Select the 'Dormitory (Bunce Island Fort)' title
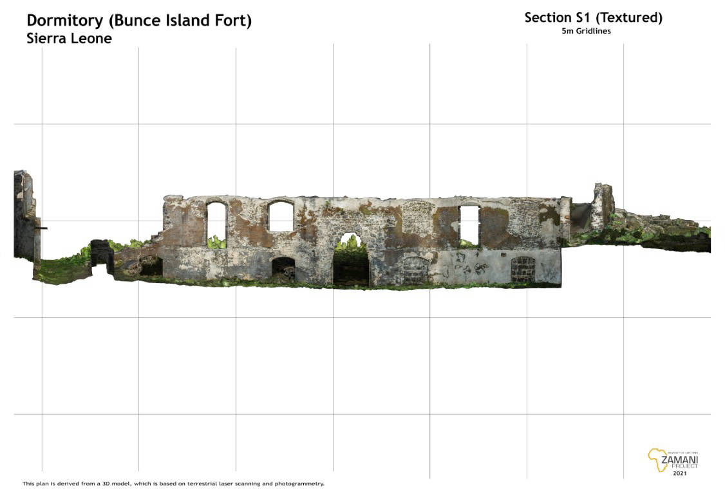 point(139,21)
